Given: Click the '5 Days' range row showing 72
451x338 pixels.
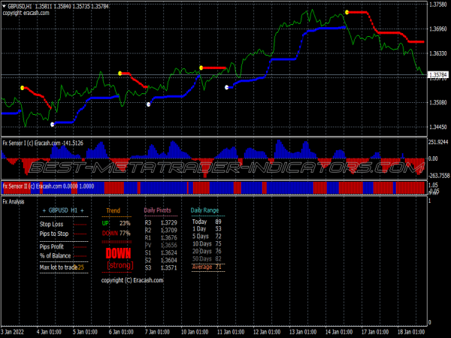Looking at the screenshot, I should [207, 237].
